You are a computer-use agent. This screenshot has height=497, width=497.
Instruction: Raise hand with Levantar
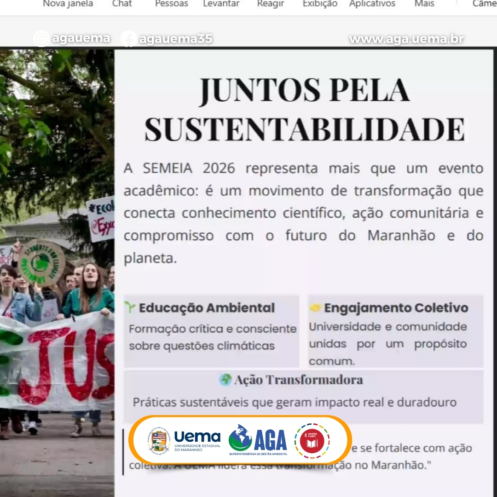pyautogui.click(x=221, y=4)
